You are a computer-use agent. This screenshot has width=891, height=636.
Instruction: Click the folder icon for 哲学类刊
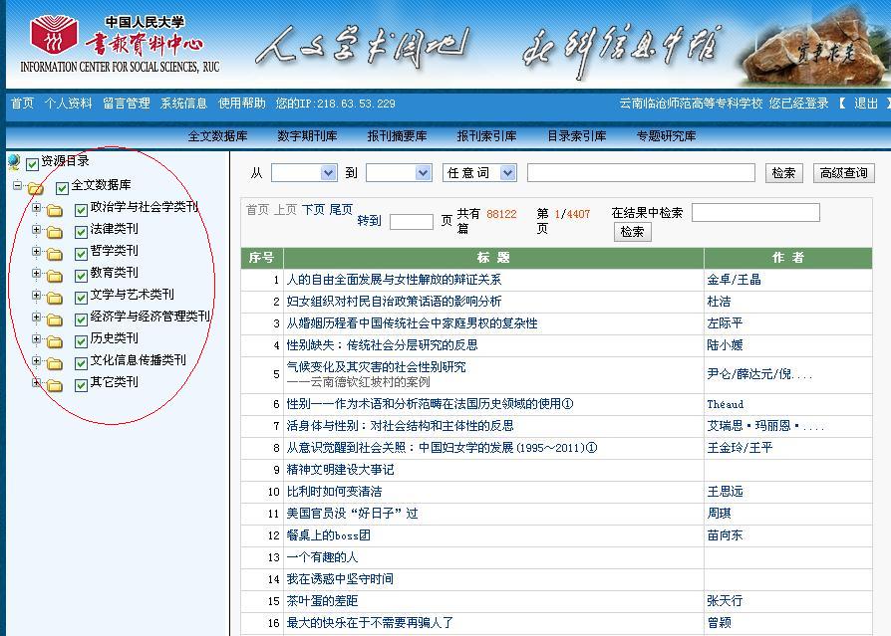coord(55,253)
